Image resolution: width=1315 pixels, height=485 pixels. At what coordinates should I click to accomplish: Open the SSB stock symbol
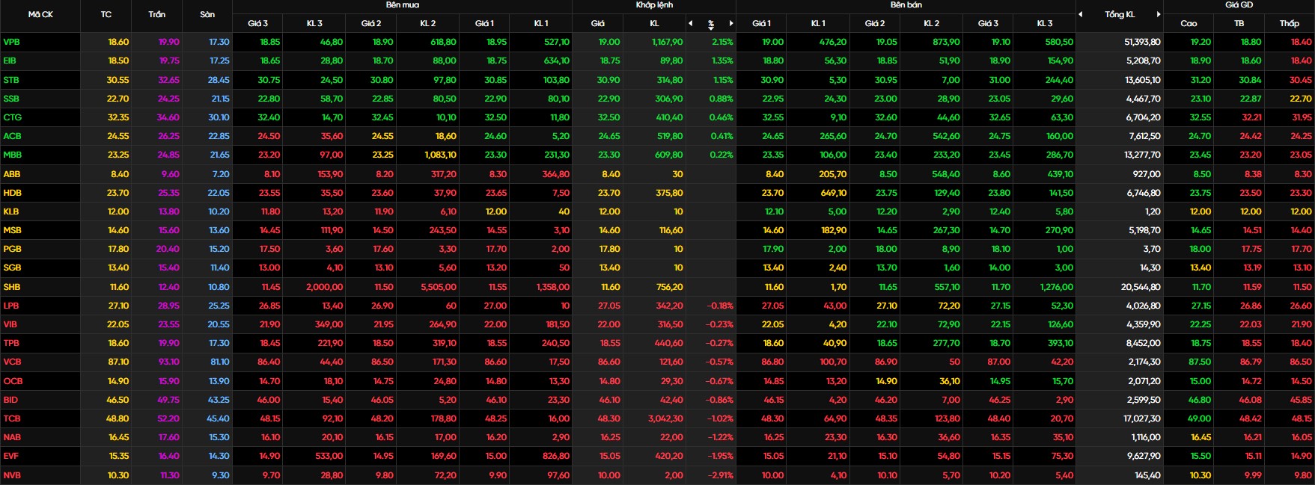pos(11,99)
